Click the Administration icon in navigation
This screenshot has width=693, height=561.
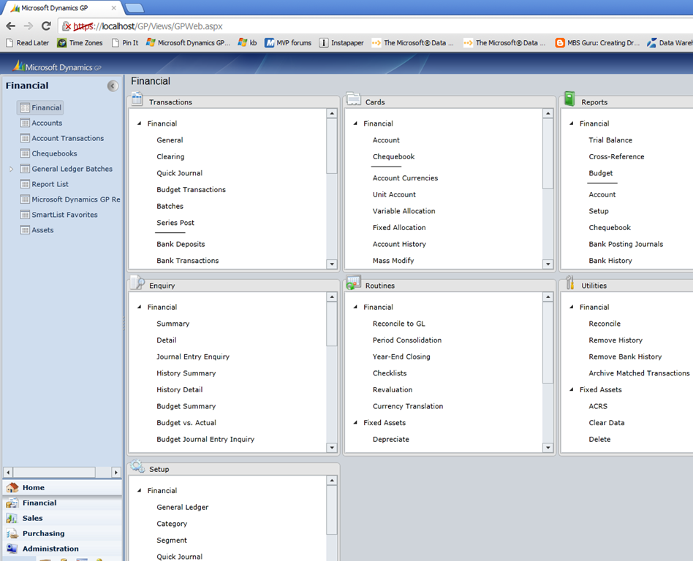click(12, 549)
